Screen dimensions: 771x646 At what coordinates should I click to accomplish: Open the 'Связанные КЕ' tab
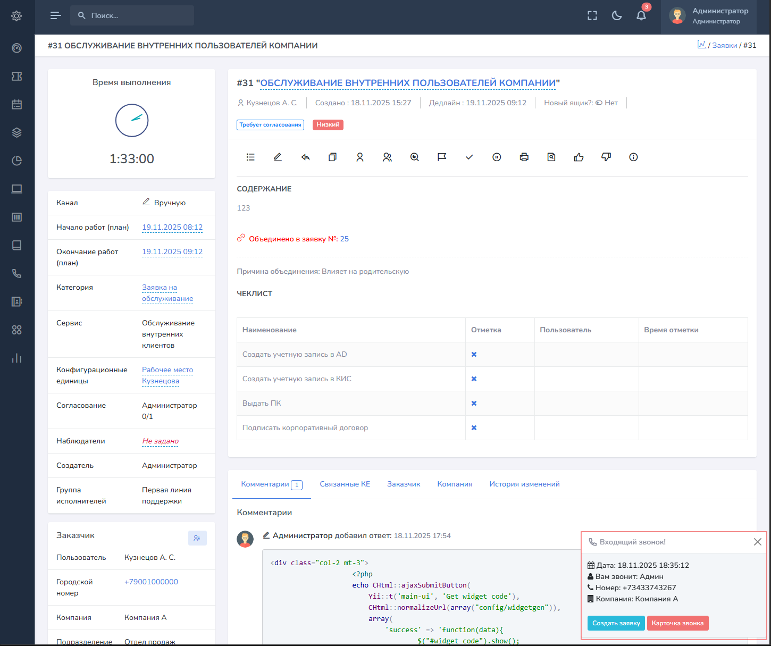[x=345, y=484]
